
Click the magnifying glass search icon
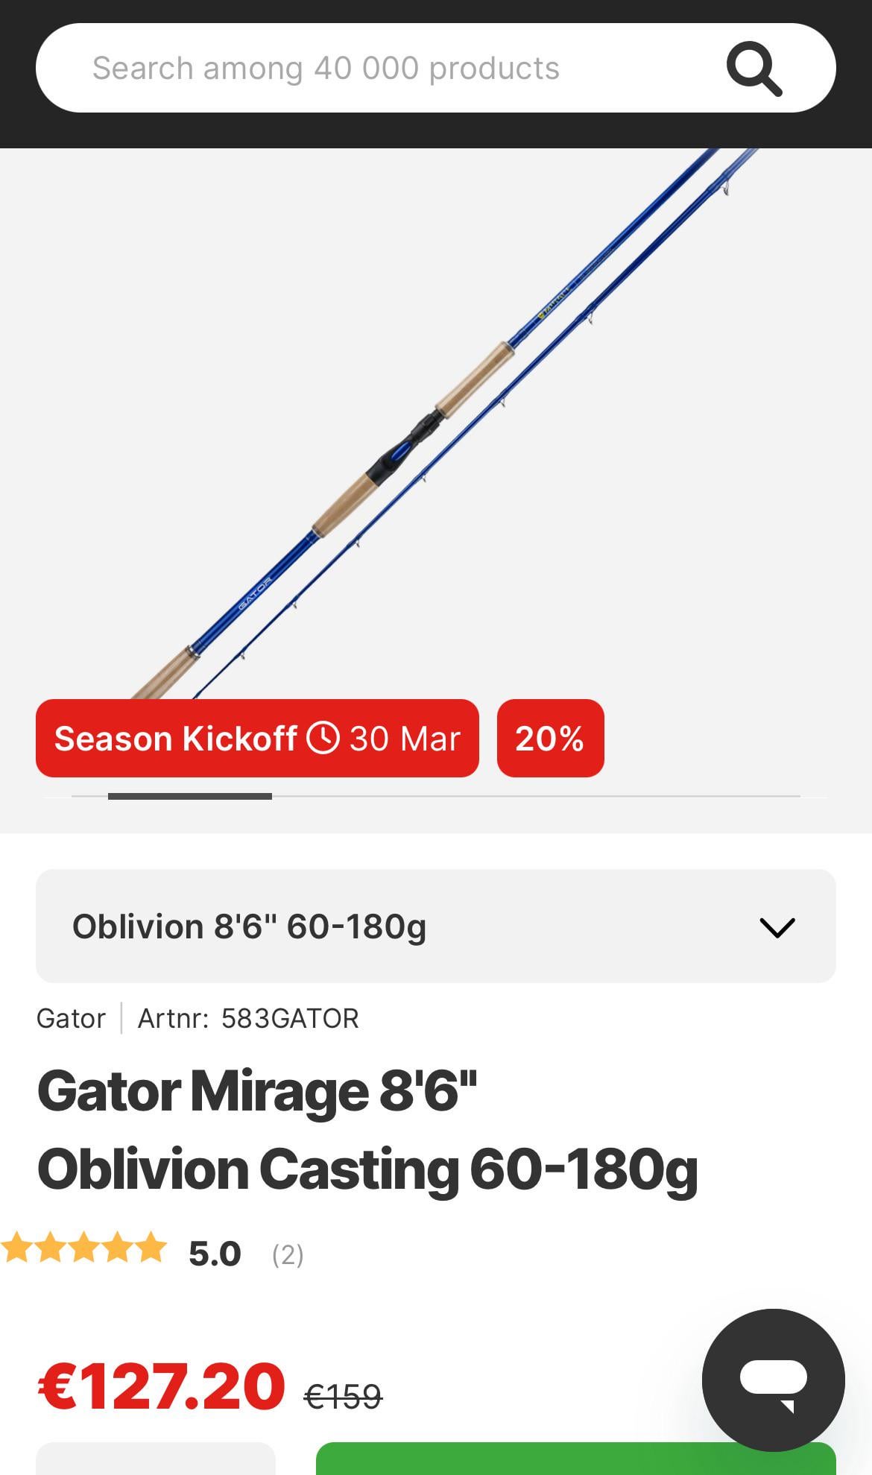pyautogui.click(x=753, y=69)
